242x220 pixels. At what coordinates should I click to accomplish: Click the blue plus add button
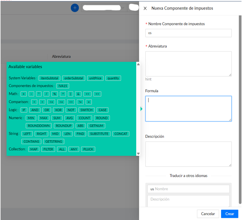(75, 8)
